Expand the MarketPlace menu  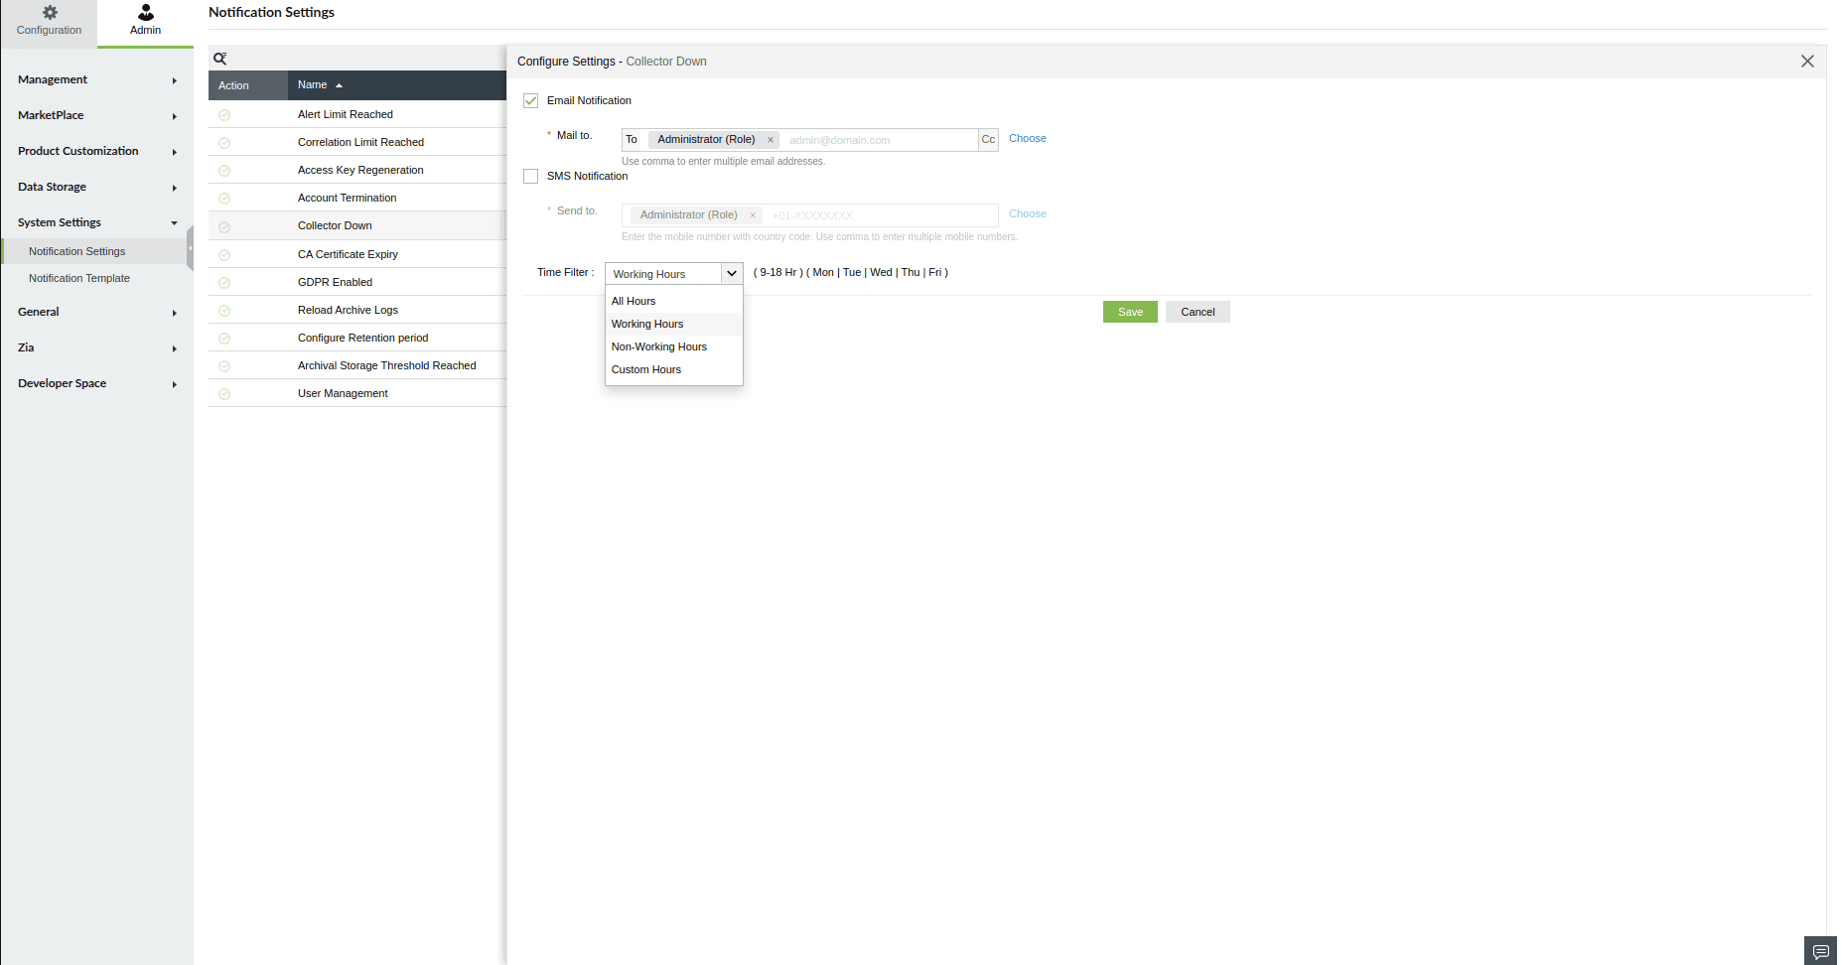pos(96,115)
